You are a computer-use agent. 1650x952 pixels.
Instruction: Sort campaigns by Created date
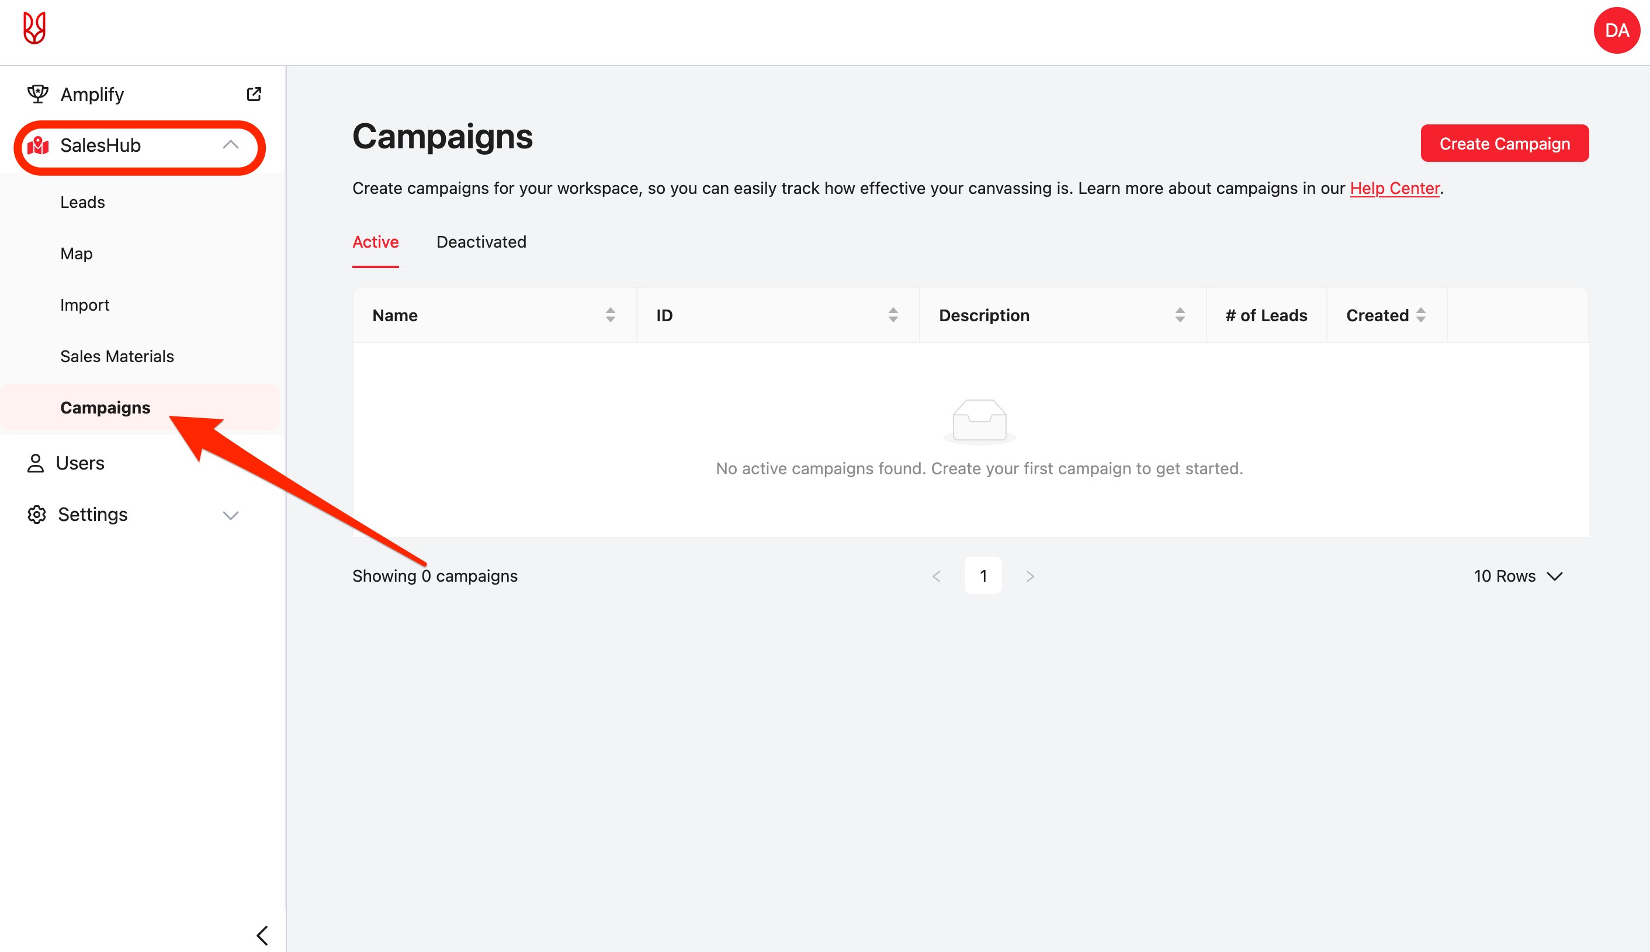pyautogui.click(x=1420, y=315)
